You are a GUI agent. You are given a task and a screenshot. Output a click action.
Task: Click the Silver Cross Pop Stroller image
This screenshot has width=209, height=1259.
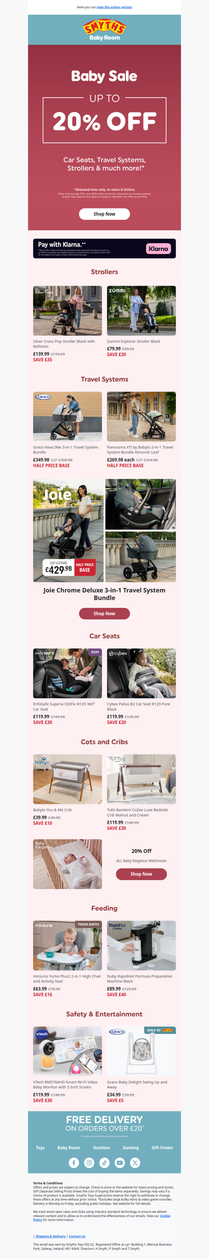67,310
